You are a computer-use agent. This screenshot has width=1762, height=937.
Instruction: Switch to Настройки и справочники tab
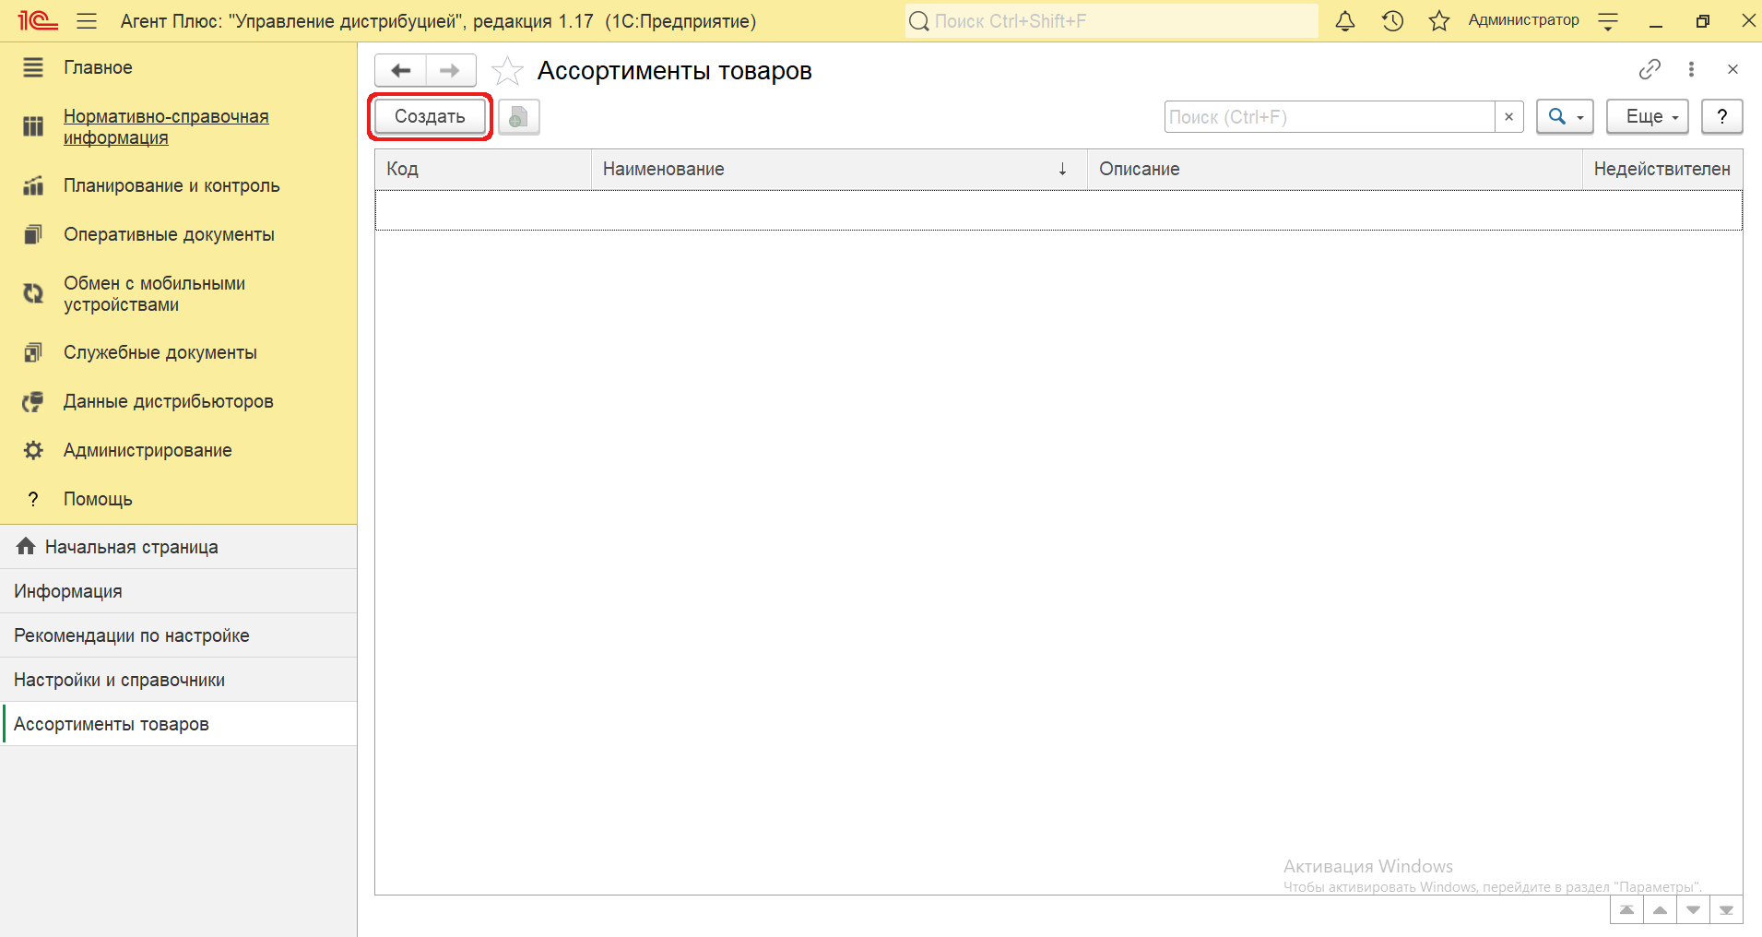pos(120,680)
